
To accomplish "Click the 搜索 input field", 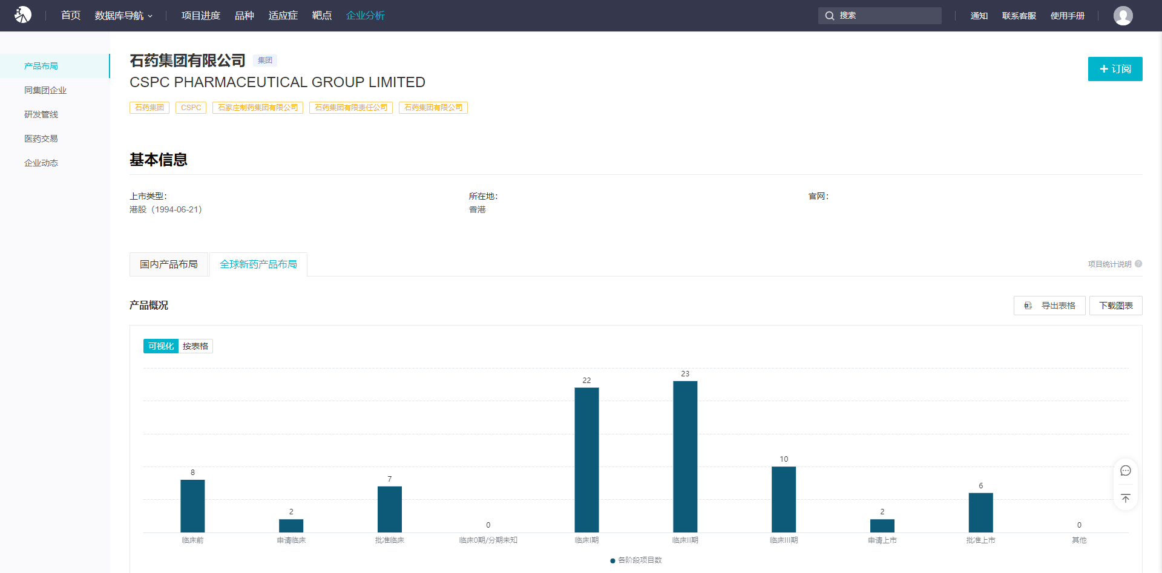I will pyautogui.click(x=880, y=16).
